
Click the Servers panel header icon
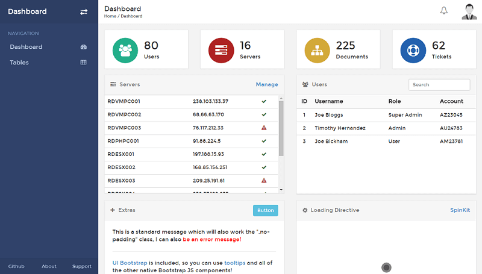coord(113,84)
